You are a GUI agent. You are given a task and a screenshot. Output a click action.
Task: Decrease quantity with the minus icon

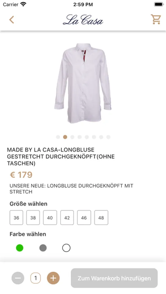18,278
